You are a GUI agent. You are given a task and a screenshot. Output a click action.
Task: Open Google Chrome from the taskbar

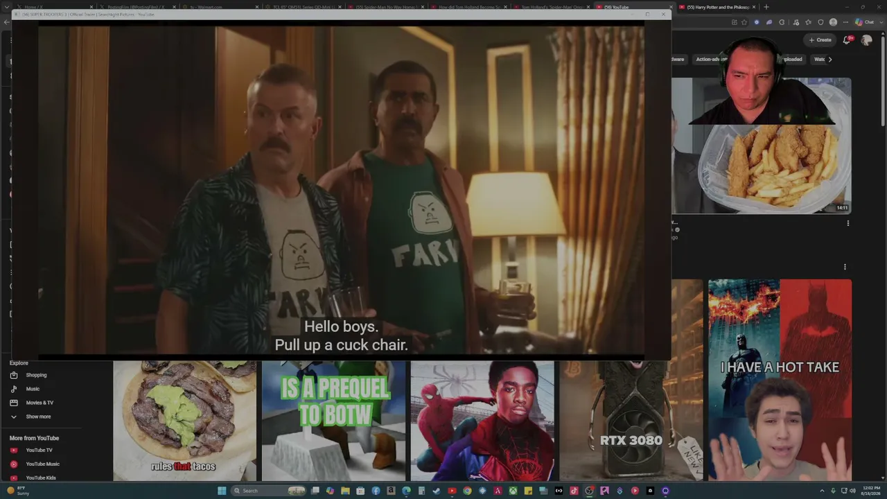pos(467,491)
